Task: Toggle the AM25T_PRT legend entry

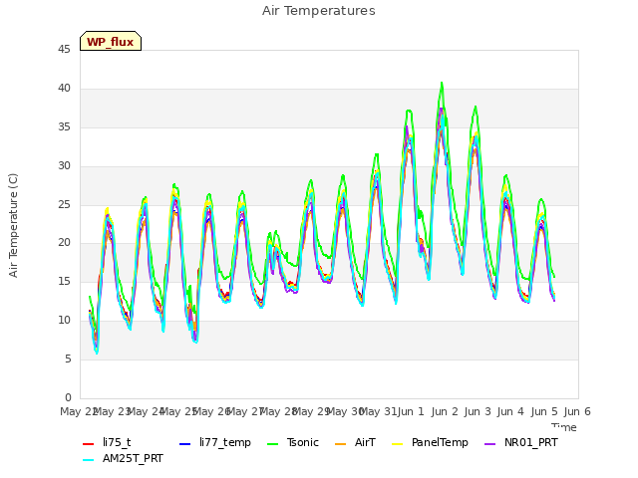Action: (x=123, y=459)
